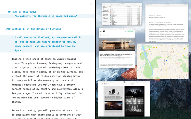Image resolution: width=191 pixels, height=119 pixels.
Task: Click the Medium logo in the Safari window
Action: coord(101,31)
